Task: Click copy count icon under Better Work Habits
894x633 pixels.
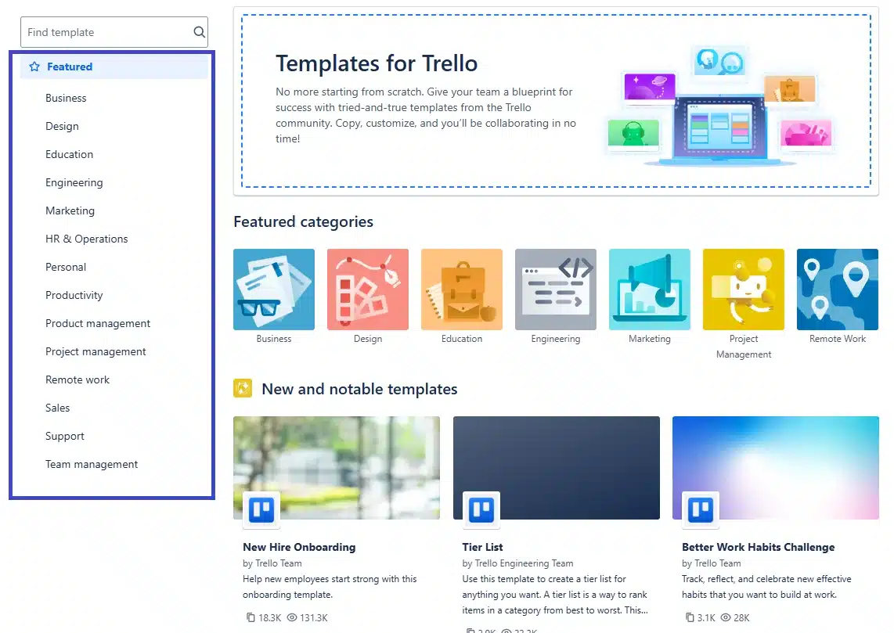Action: pos(690,617)
